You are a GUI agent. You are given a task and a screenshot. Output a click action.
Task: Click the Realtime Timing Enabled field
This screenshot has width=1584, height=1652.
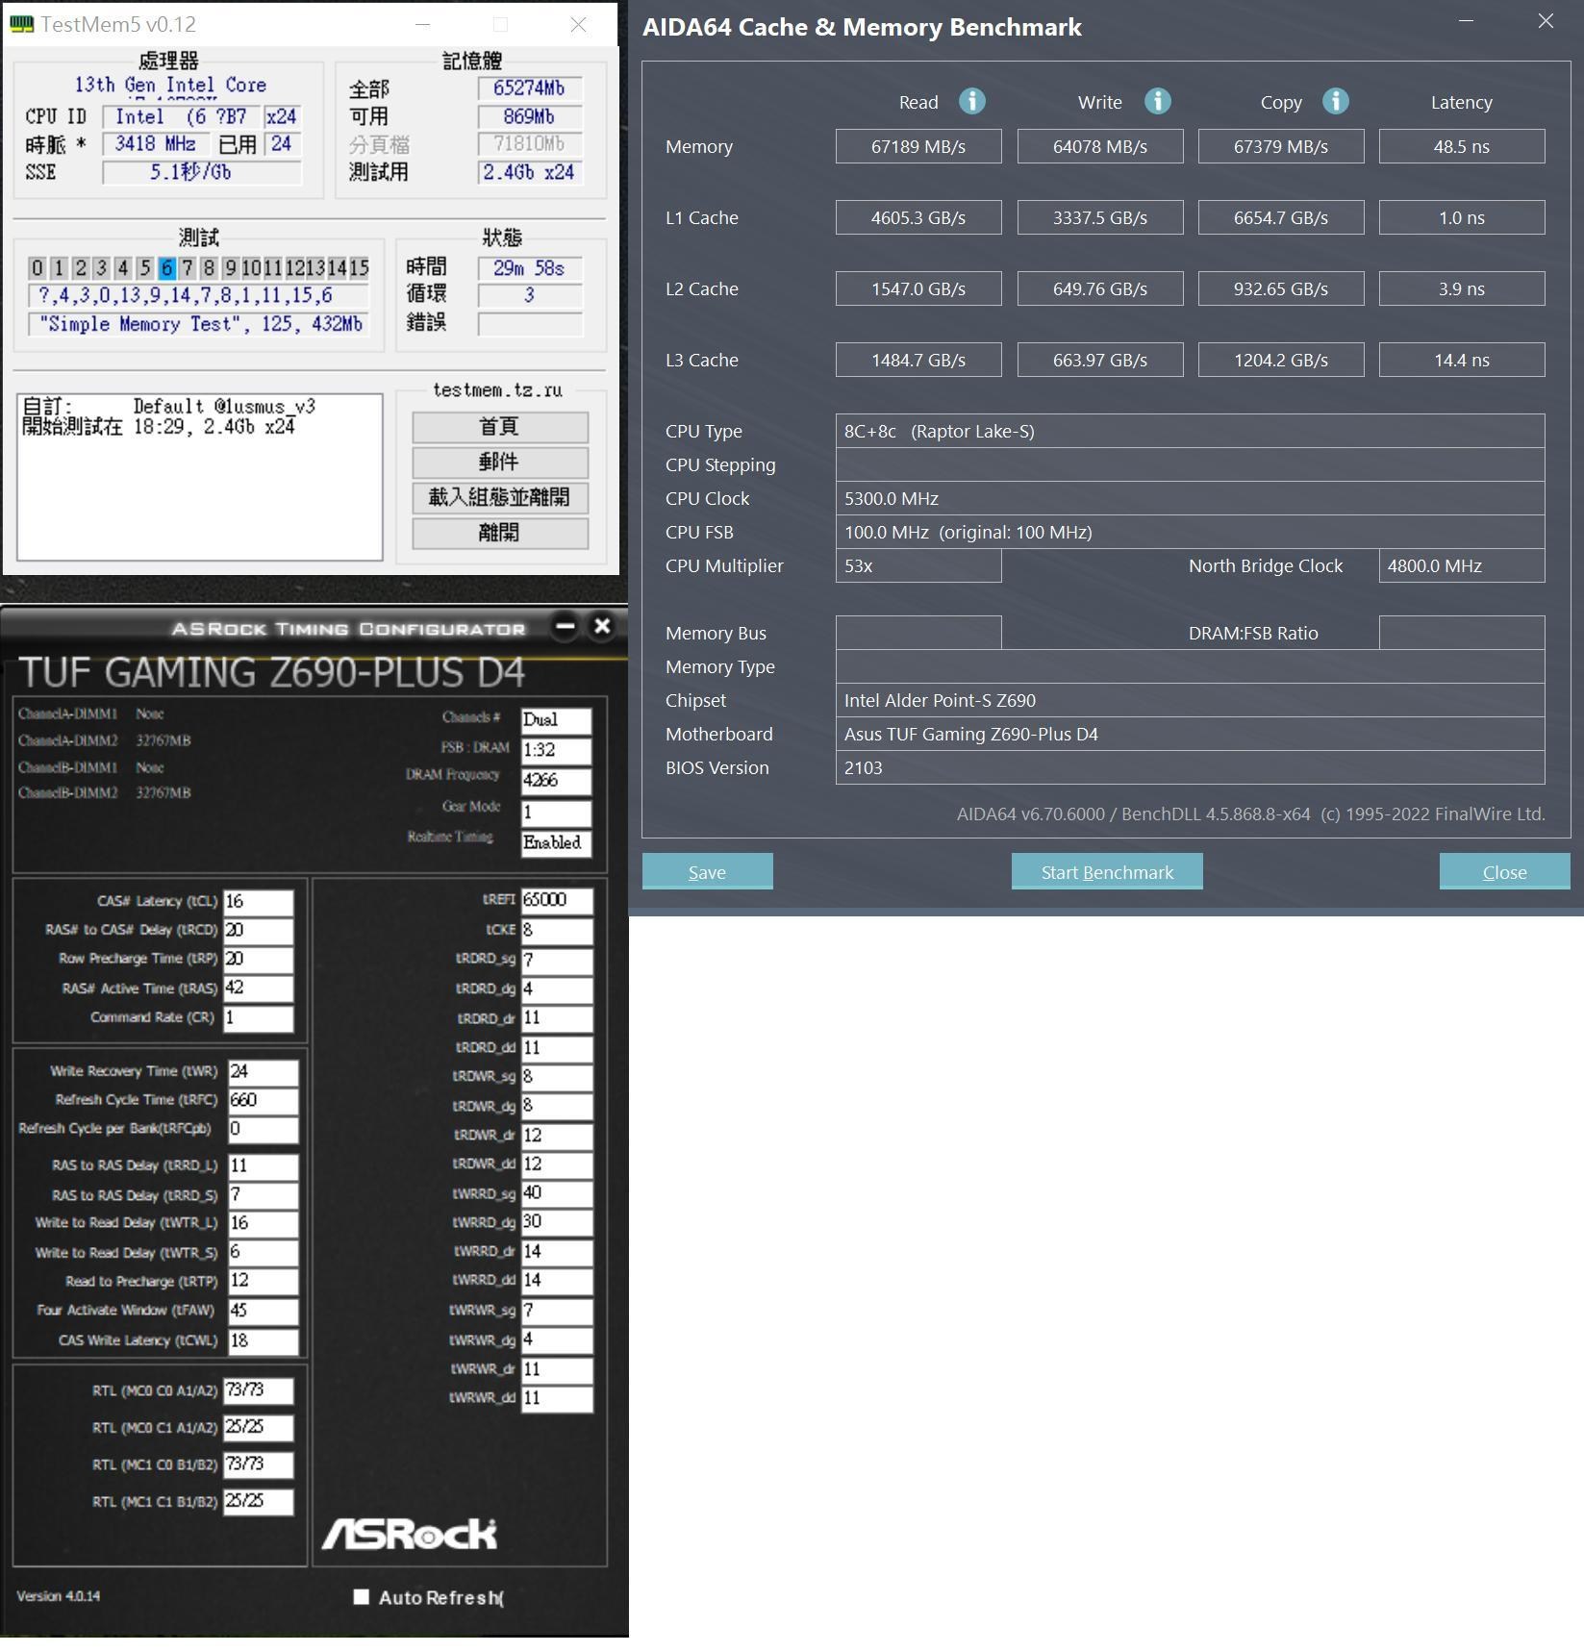click(554, 844)
